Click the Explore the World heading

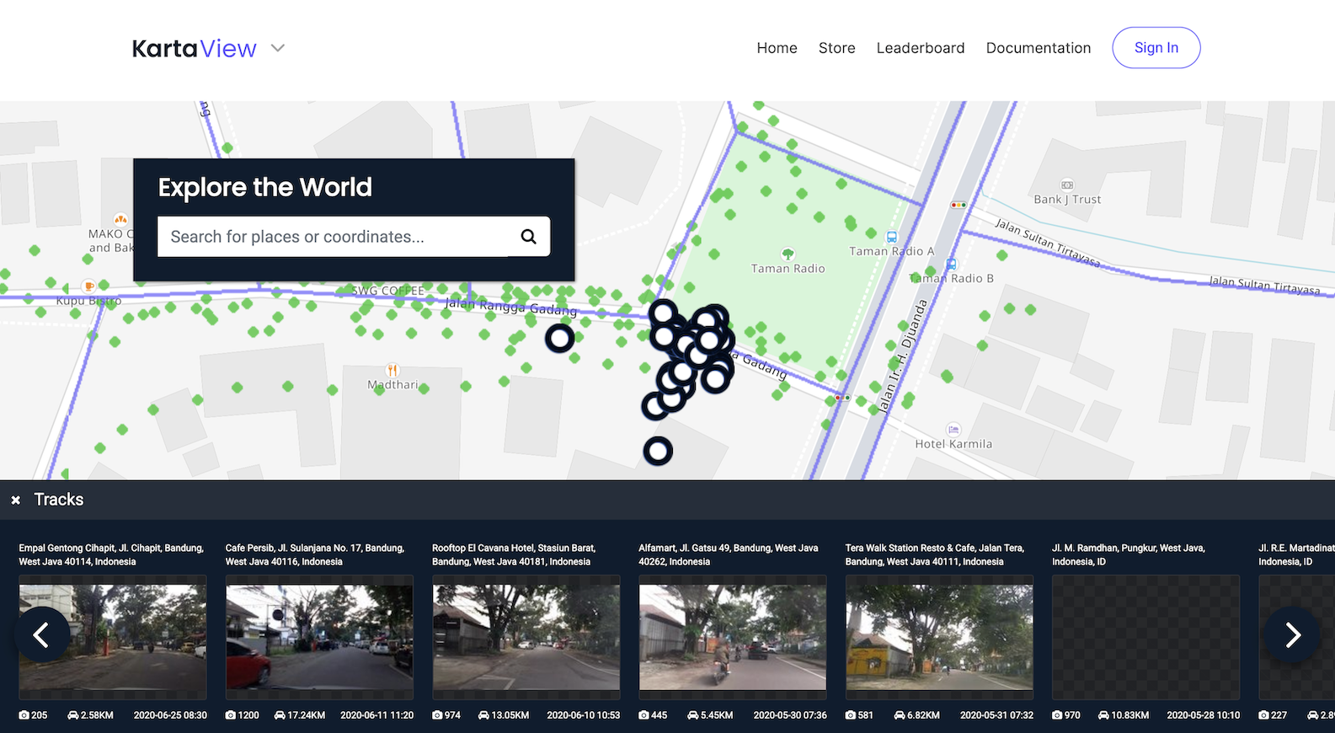pyautogui.click(x=264, y=187)
